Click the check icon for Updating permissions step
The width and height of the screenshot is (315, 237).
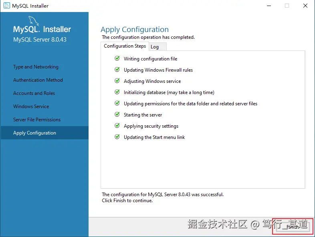click(117, 103)
